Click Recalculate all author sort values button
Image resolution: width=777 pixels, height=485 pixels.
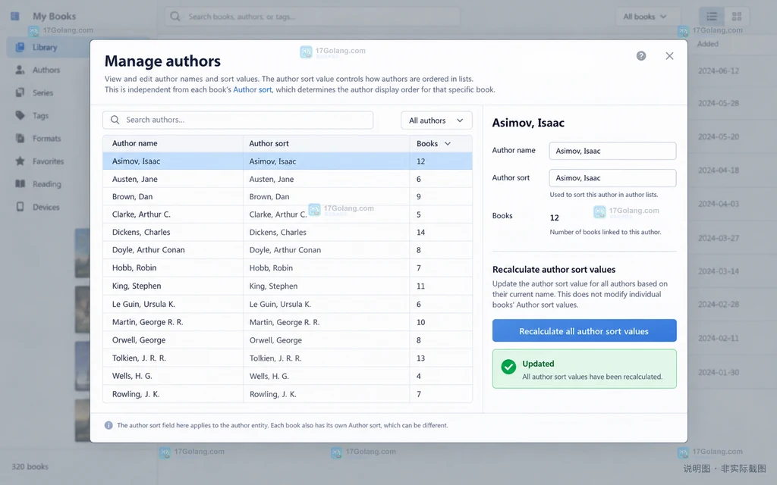pos(584,330)
